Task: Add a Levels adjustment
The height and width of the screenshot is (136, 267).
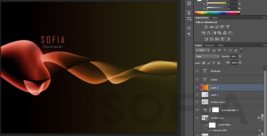Action: (211, 27)
